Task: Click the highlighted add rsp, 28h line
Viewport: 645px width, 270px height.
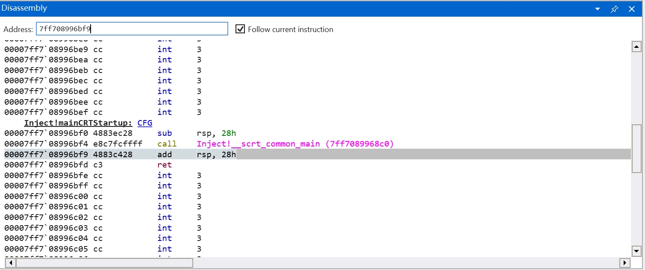Action: coord(120,154)
